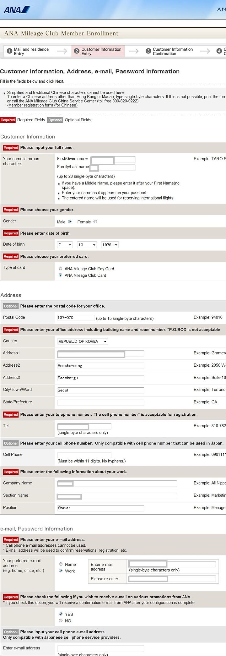Open birth year dropdown showing 1979
This screenshot has height=656, width=226.
(110, 245)
